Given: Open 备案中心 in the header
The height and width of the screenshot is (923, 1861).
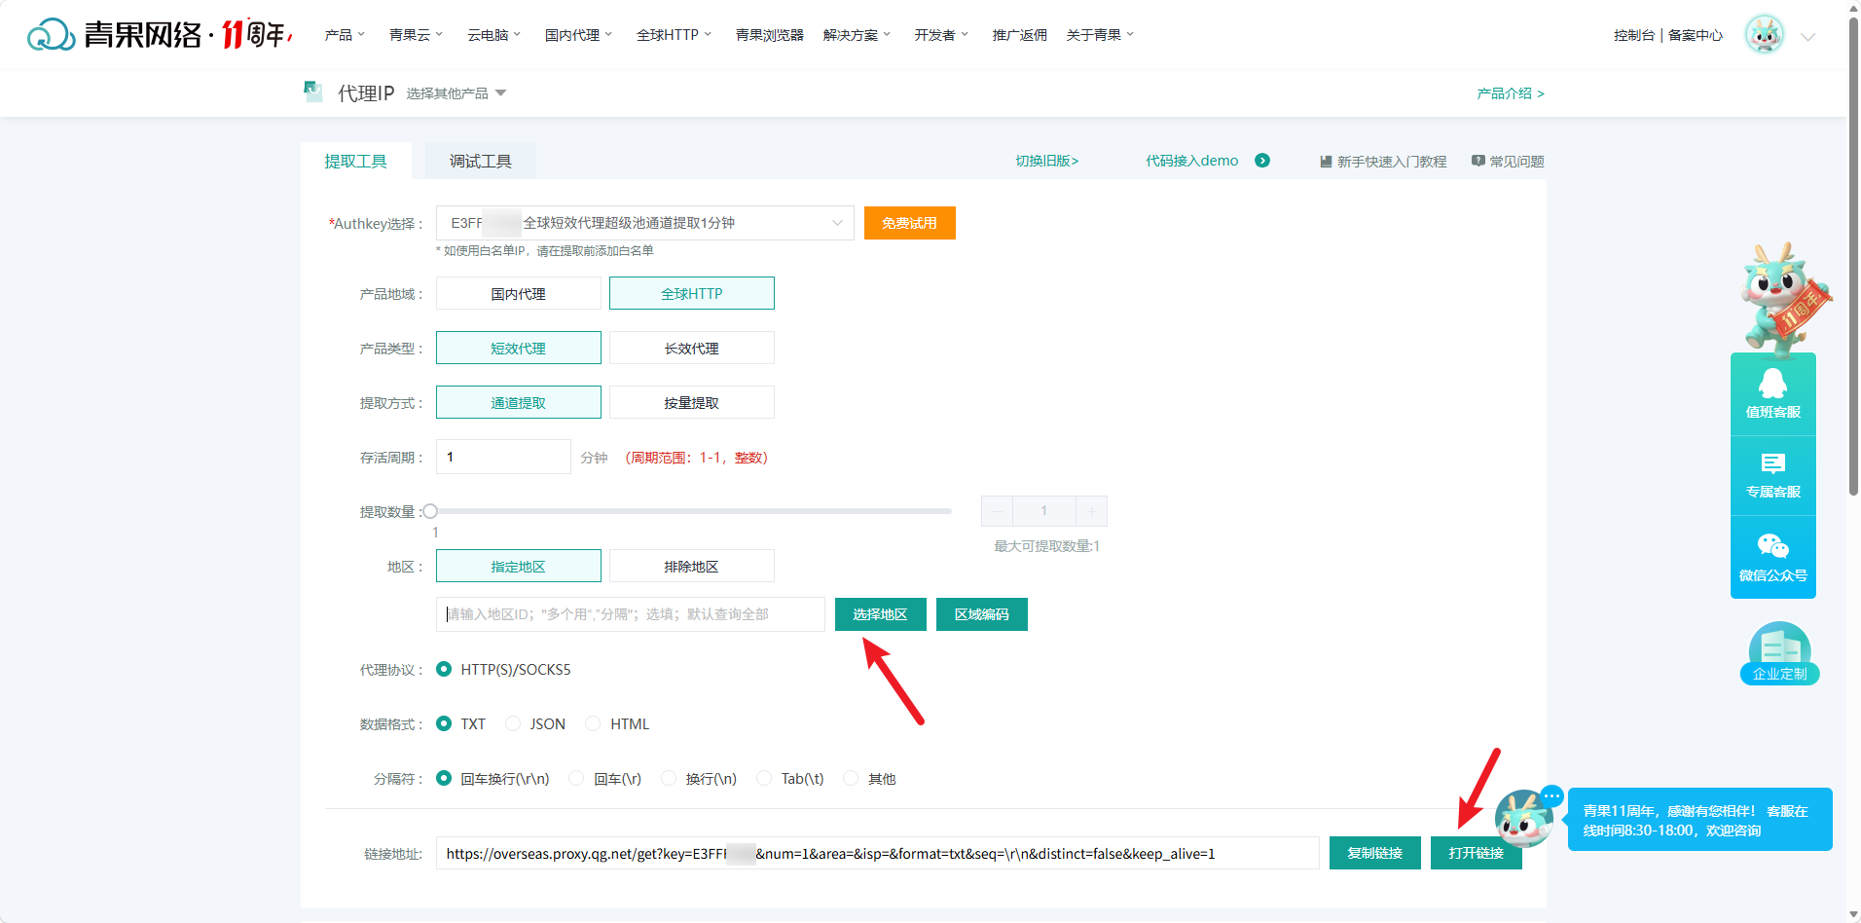Looking at the screenshot, I should click(1695, 35).
